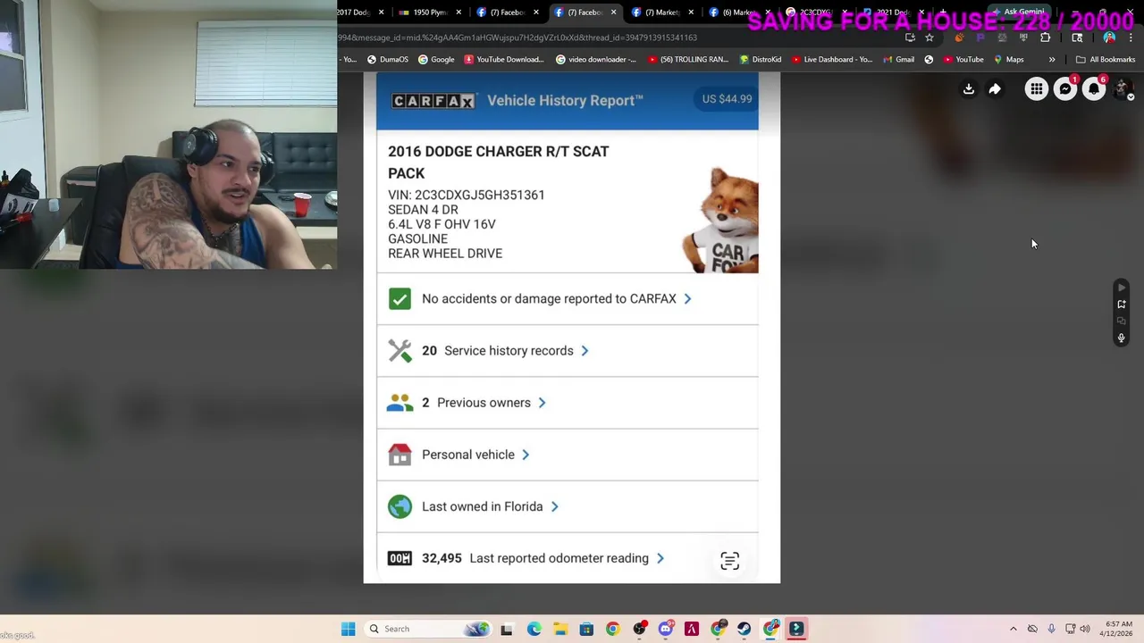1144x643 pixels.
Task: Click the previous owners people icon
Action: click(400, 403)
